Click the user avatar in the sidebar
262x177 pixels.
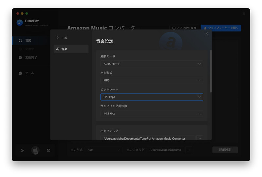pos(35,150)
